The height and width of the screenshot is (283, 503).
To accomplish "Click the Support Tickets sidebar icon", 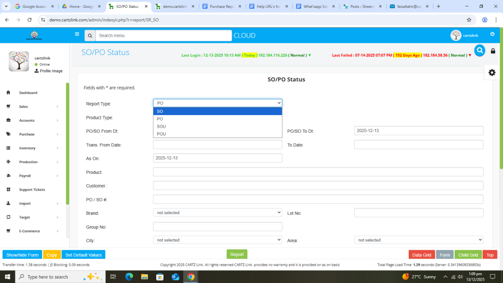I will [x=8, y=190].
